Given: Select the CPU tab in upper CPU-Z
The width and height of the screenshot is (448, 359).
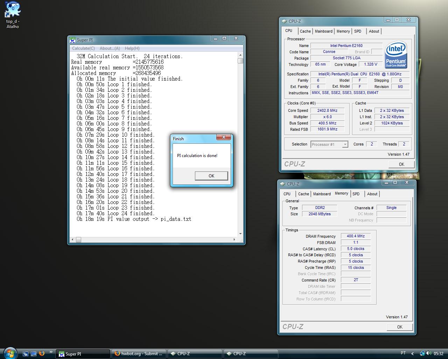Looking at the screenshot, I should click(x=289, y=31).
